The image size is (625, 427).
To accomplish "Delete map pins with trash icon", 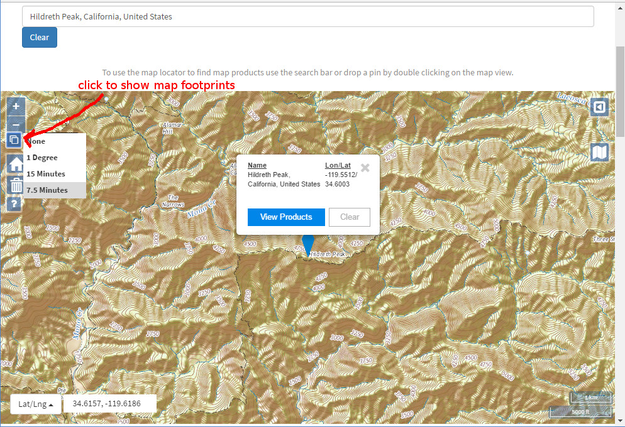I will point(15,185).
